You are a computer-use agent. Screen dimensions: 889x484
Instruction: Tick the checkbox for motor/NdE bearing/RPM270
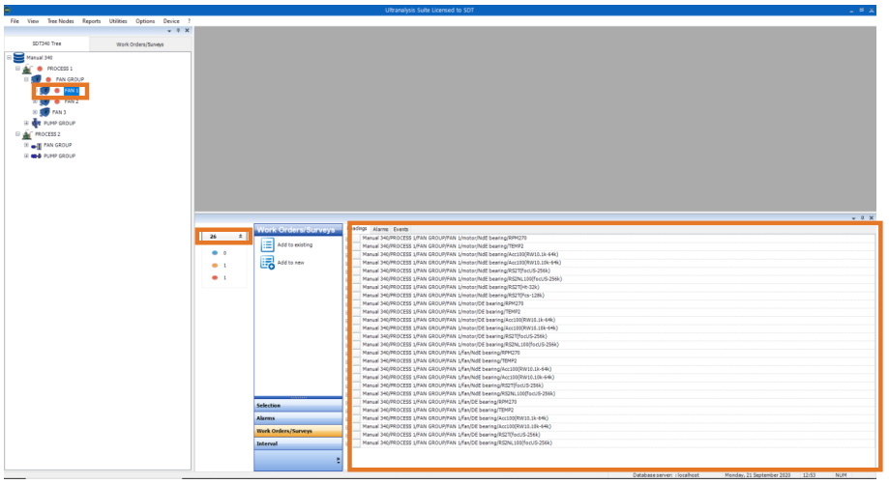pyautogui.click(x=356, y=237)
